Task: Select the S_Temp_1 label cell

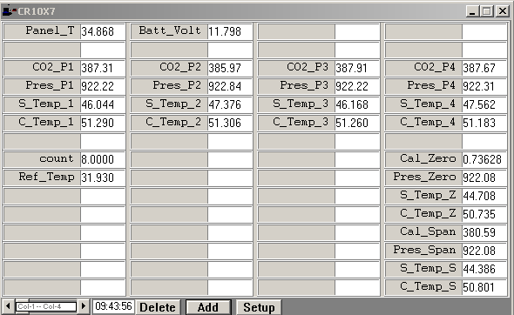Action: pyautogui.click(x=42, y=104)
